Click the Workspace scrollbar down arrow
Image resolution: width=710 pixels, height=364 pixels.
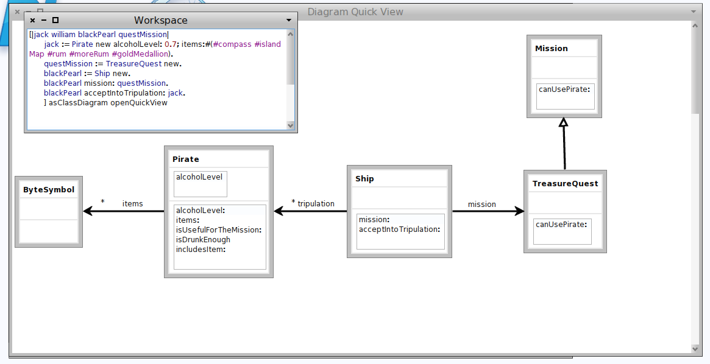pos(290,126)
